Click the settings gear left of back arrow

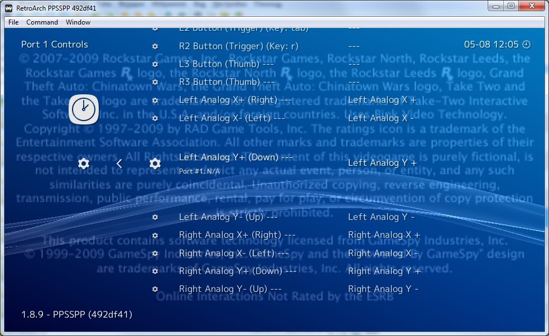pyautogui.click(x=84, y=164)
